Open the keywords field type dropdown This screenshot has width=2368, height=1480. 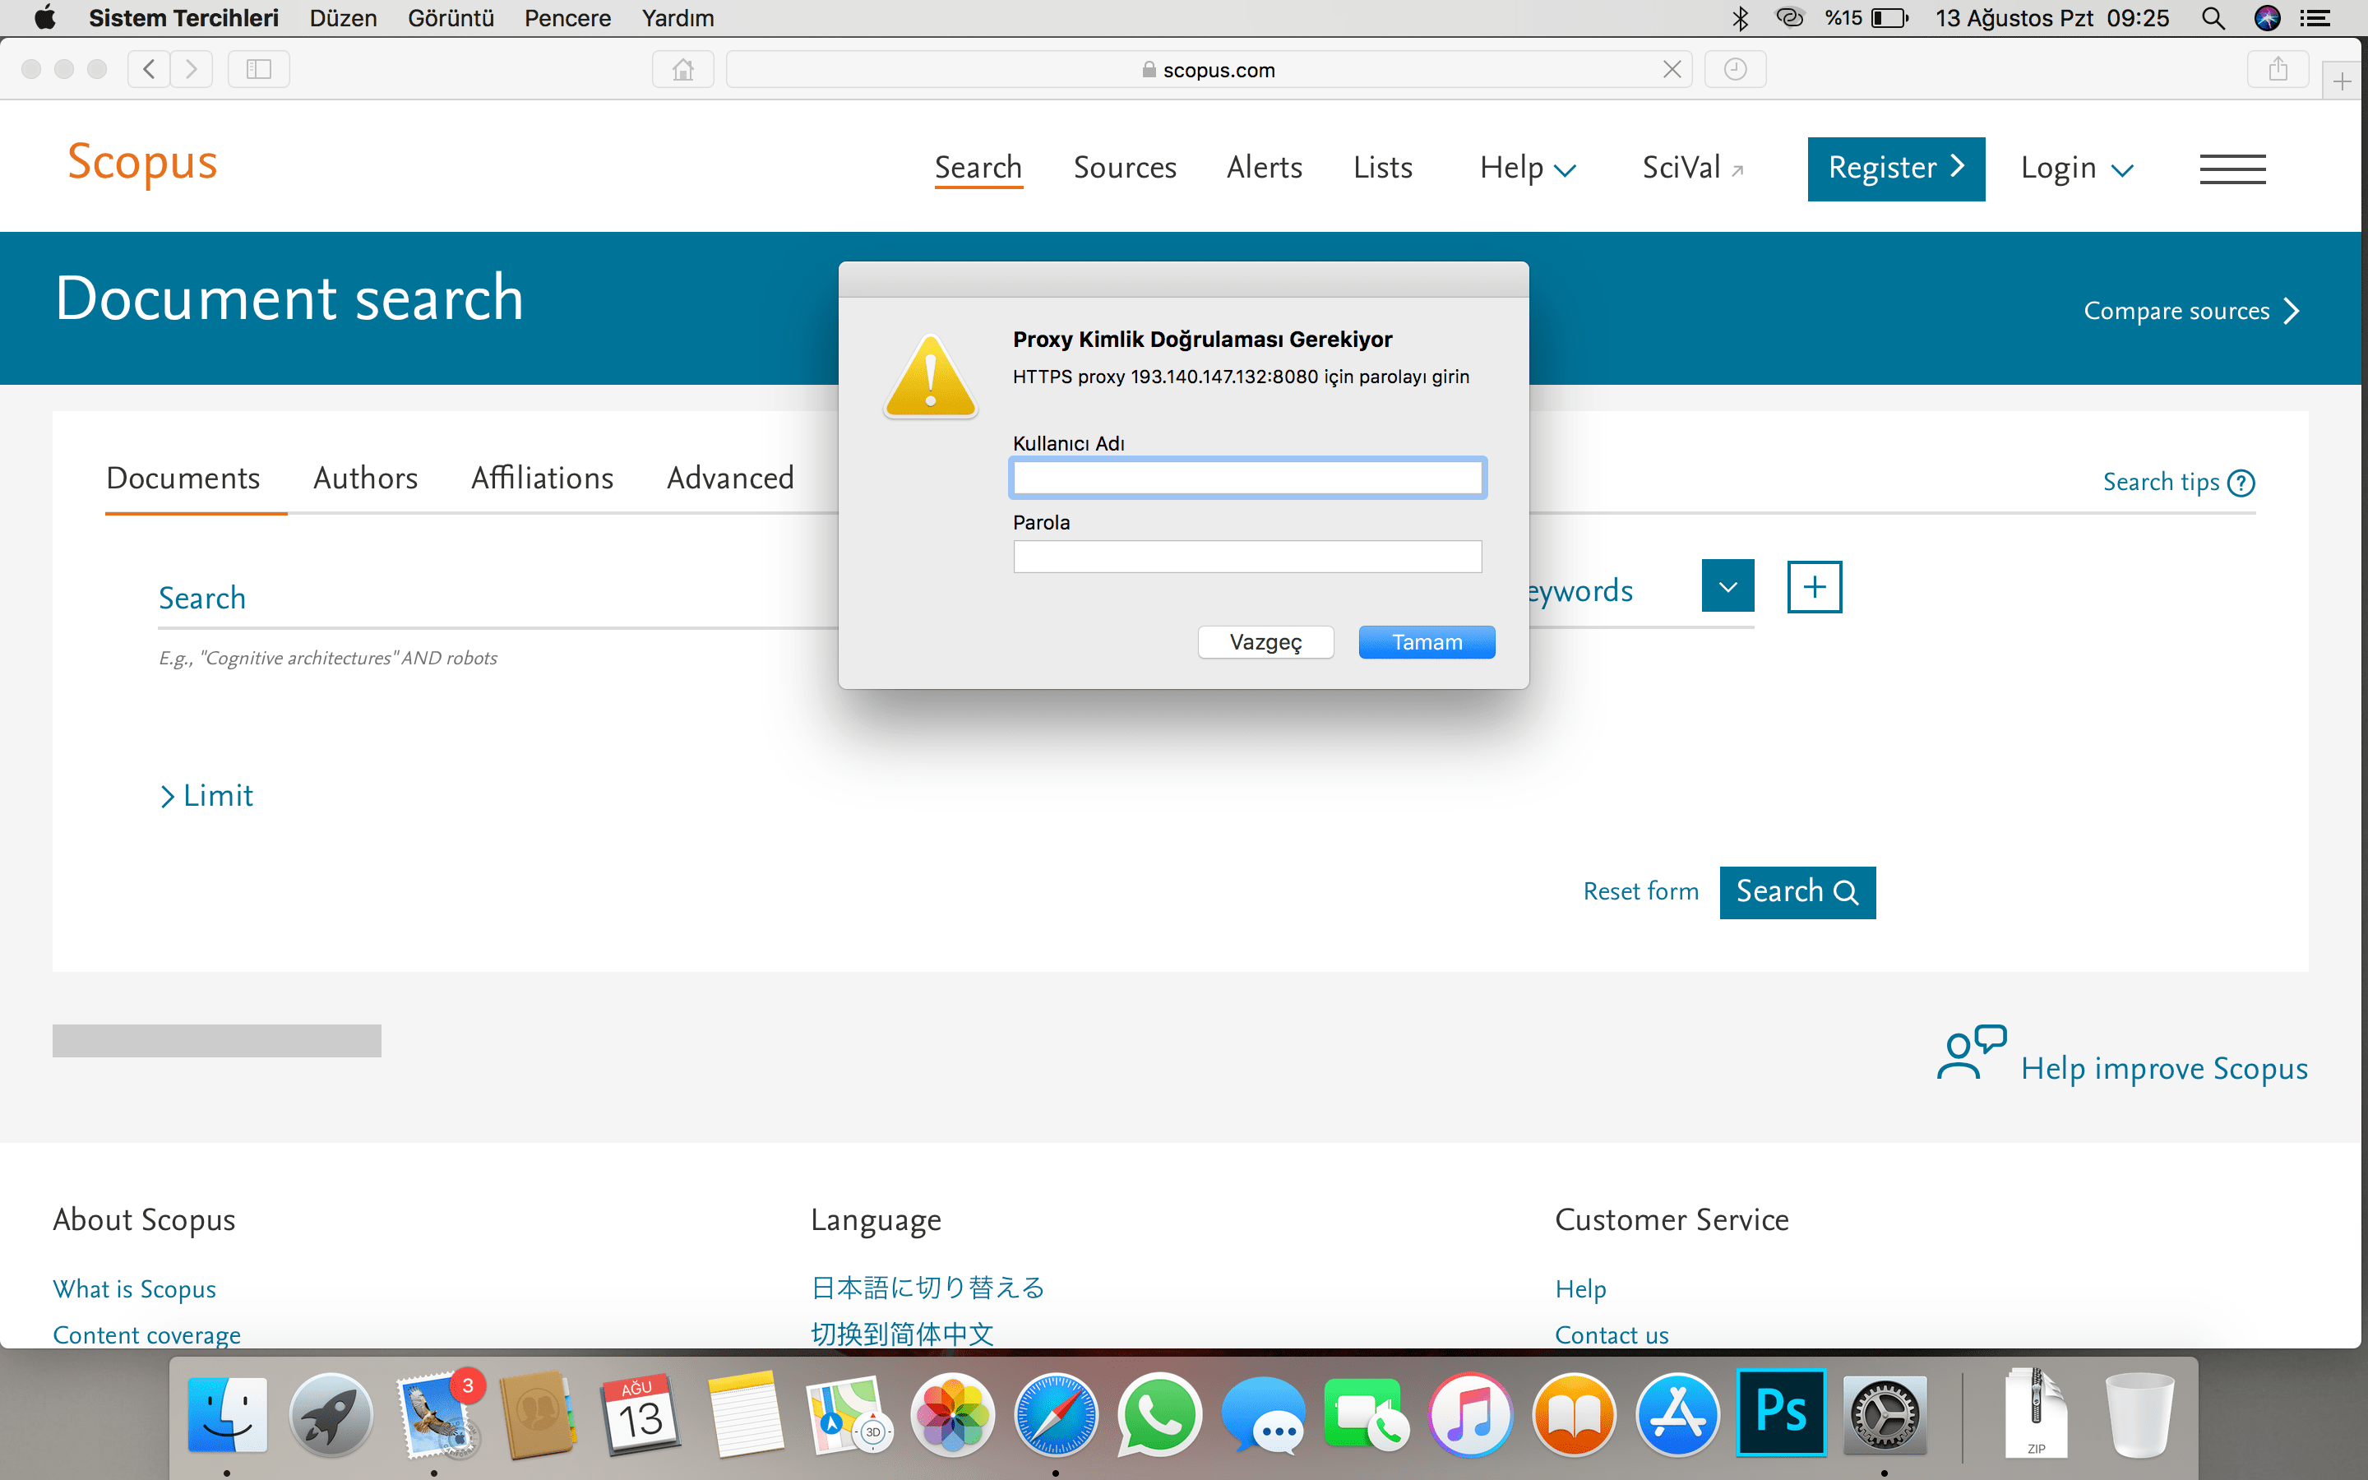pyautogui.click(x=1727, y=585)
